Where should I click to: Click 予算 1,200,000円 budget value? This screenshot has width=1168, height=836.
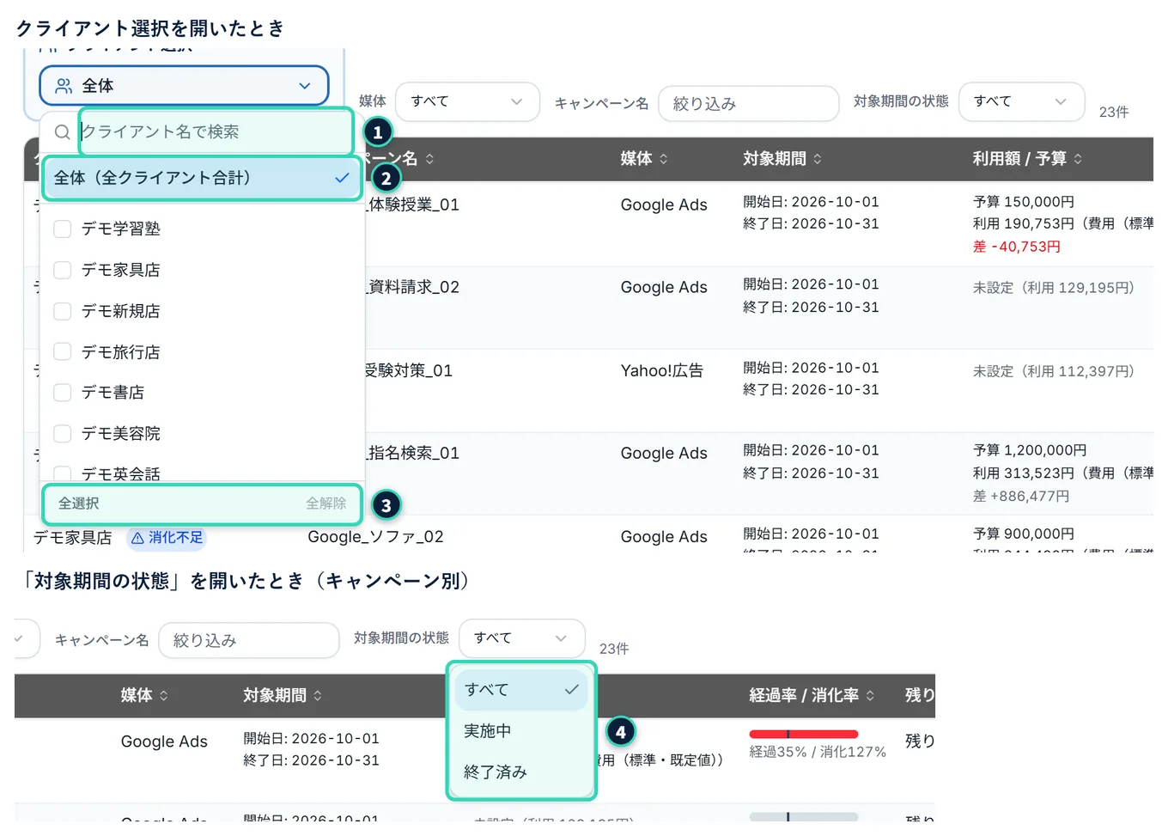[x=1029, y=451]
